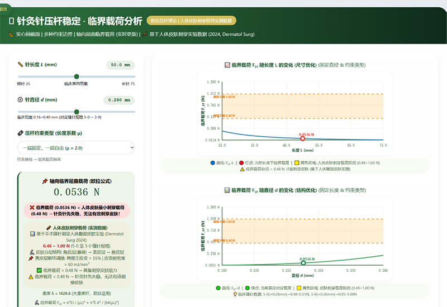
Task: Click the lightbulb icon before 临床缝针数据
Action: pyautogui.click(x=235, y=294)
